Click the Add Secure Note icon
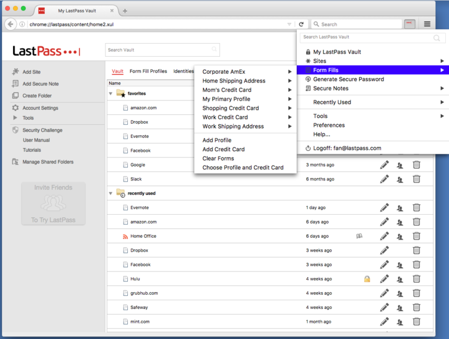Screen dimensions: 449x339 click(16, 84)
